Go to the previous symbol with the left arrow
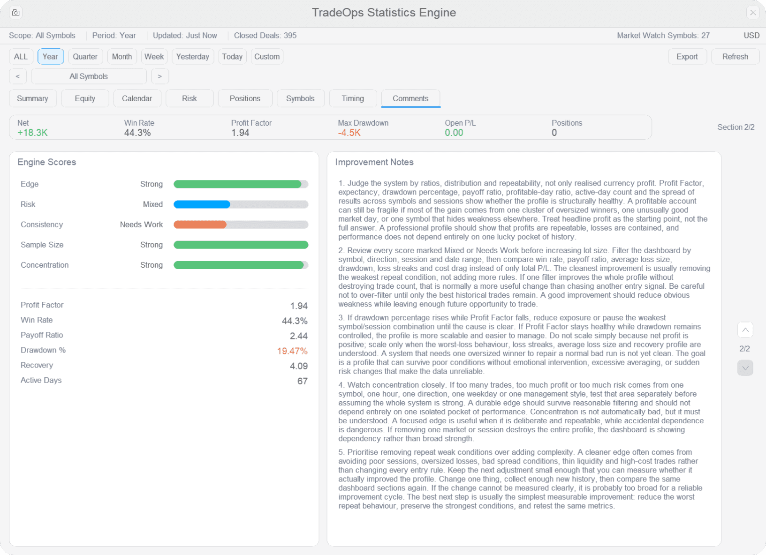 pyautogui.click(x=18, y=76)
